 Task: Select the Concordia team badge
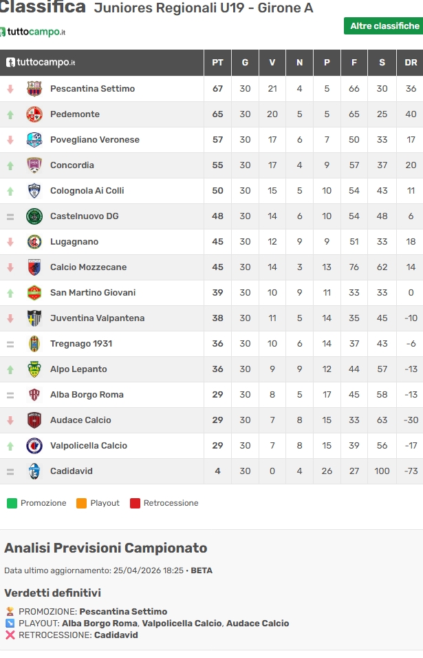pos(34,165)
